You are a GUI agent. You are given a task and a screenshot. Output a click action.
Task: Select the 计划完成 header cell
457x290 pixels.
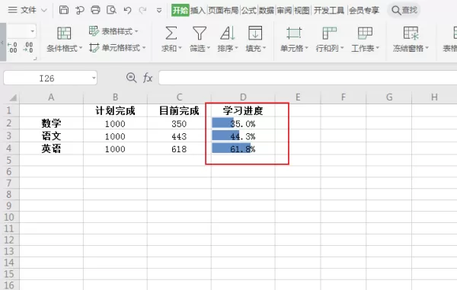pos(115,110)
